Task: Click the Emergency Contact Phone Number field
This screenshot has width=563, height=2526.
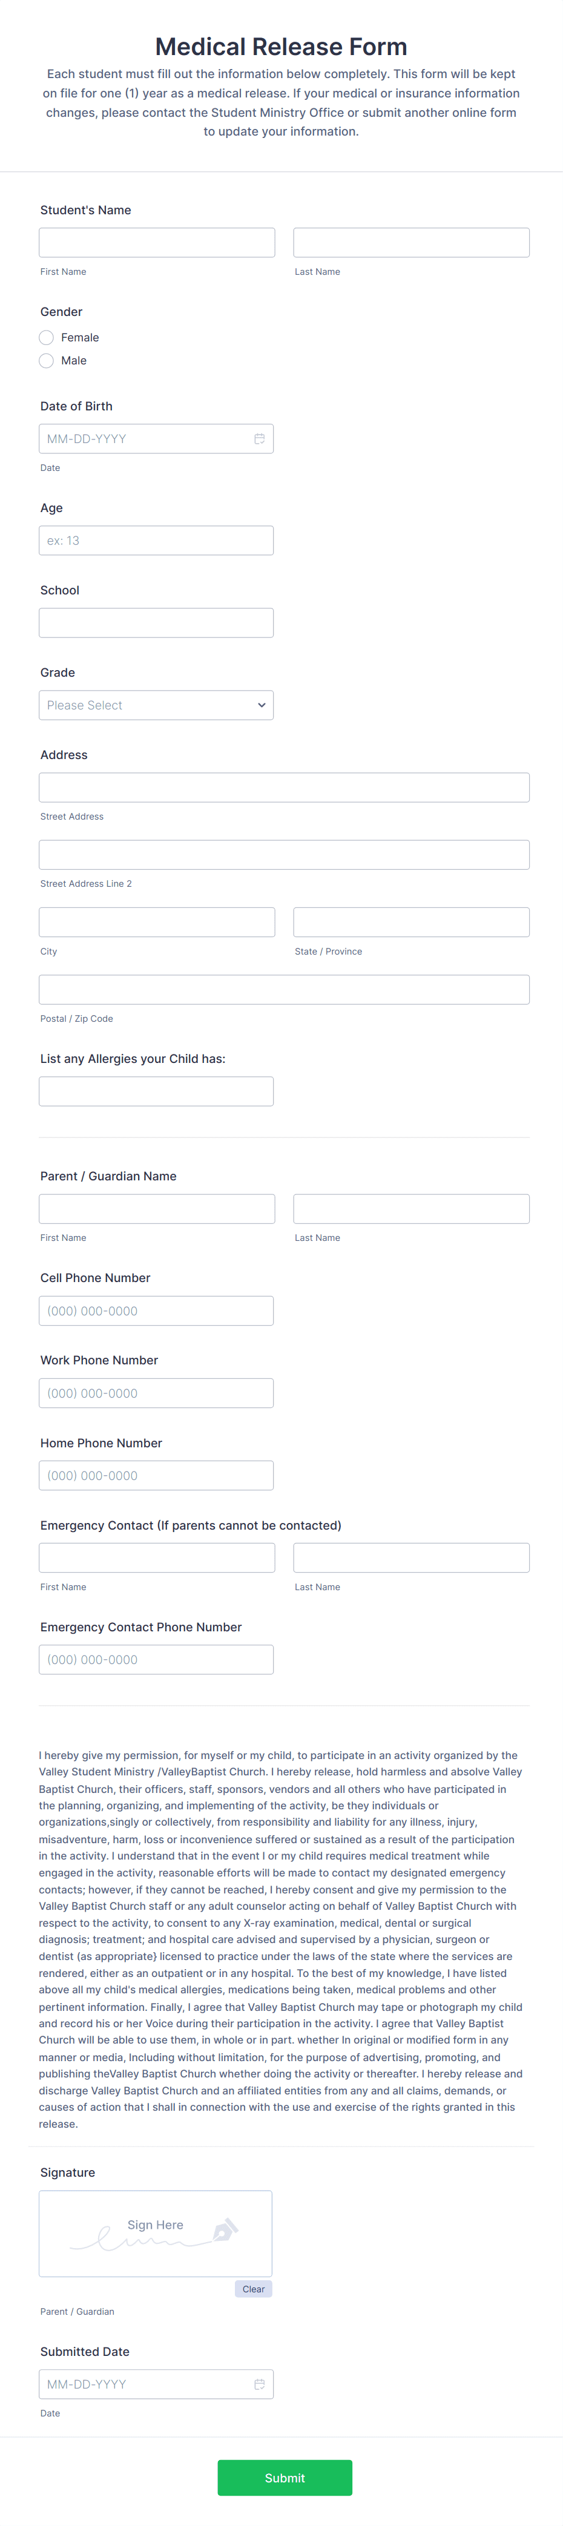Action: [x=156, y=1659]
